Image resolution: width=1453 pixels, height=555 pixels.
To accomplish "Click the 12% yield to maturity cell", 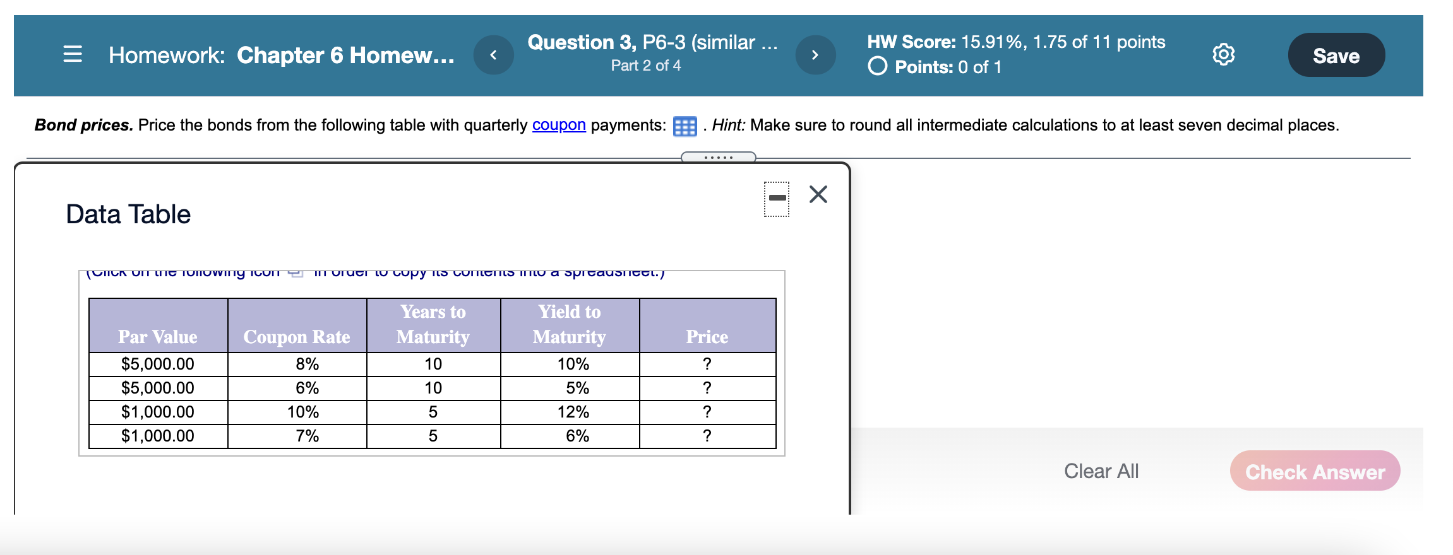I will click(570, 412).
